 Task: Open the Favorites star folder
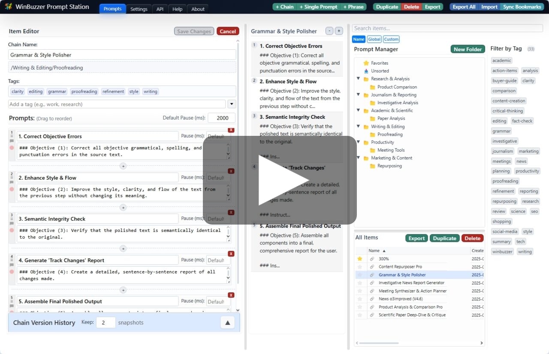click(x=366, y=63)
